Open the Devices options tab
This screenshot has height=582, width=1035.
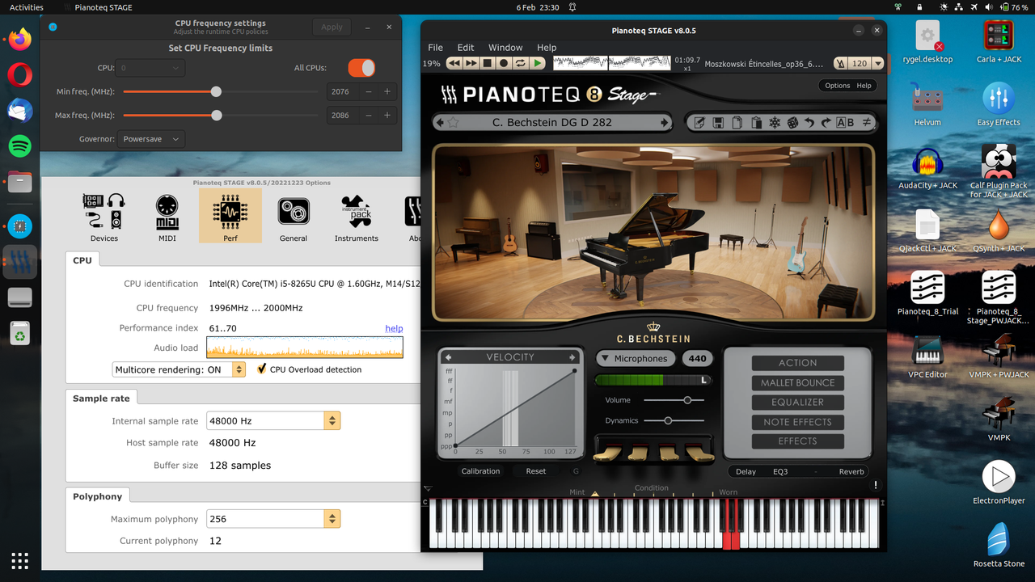[x=104, y=217]
